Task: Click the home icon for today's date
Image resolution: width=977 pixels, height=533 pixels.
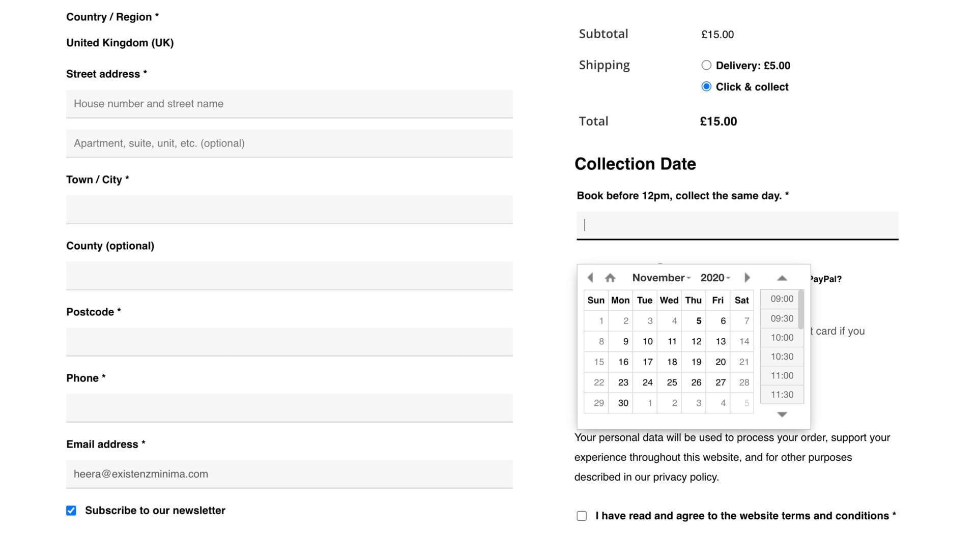Action: [x=610, y=278]
